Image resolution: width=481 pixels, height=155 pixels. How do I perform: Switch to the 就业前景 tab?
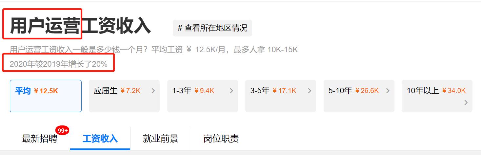(160, 139)
